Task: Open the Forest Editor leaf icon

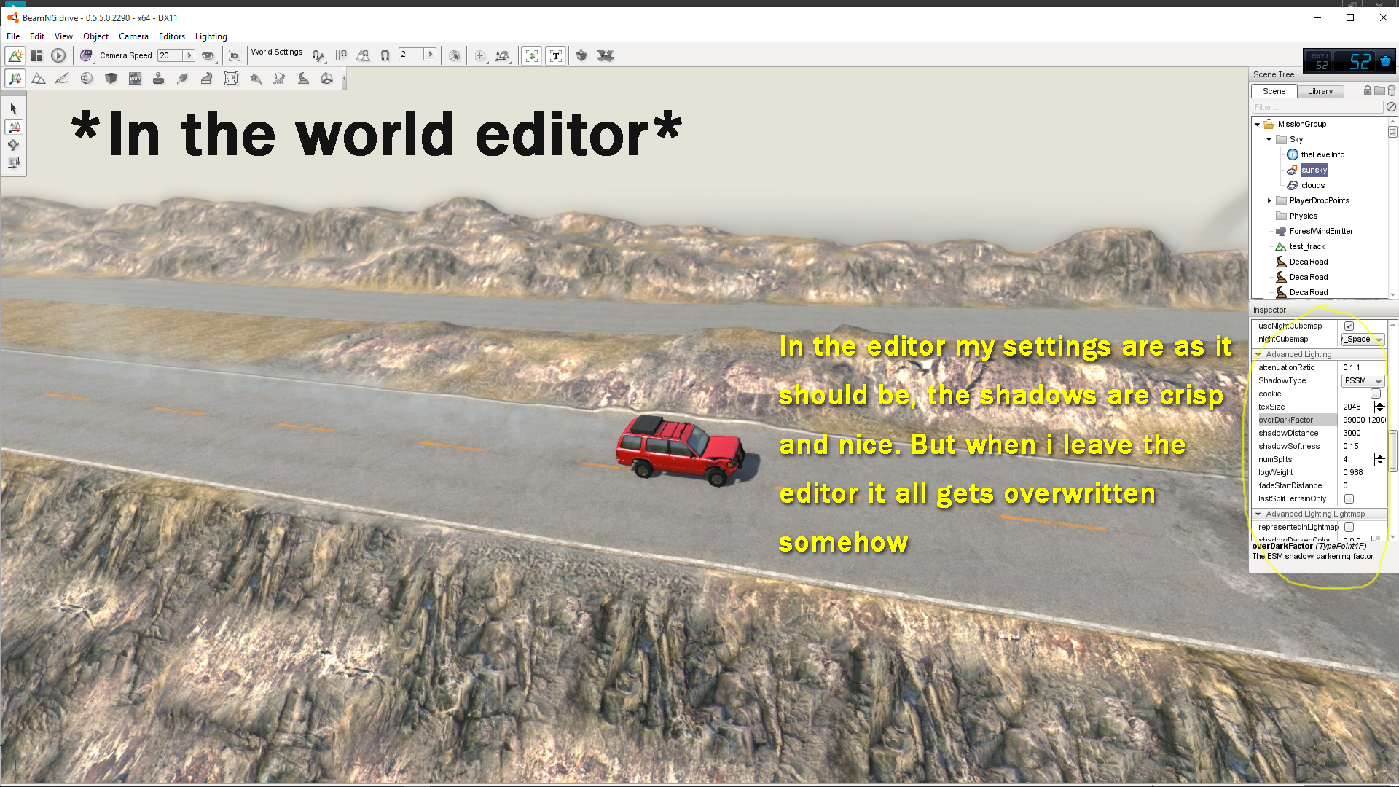Action: click(183, 79)
